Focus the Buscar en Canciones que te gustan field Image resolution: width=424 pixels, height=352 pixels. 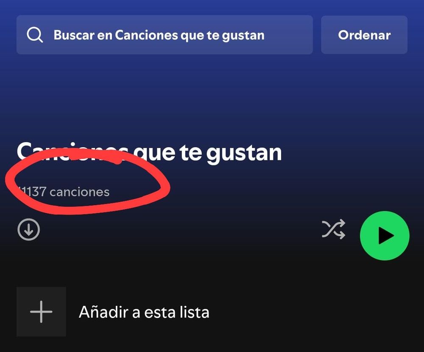(165, 35)
